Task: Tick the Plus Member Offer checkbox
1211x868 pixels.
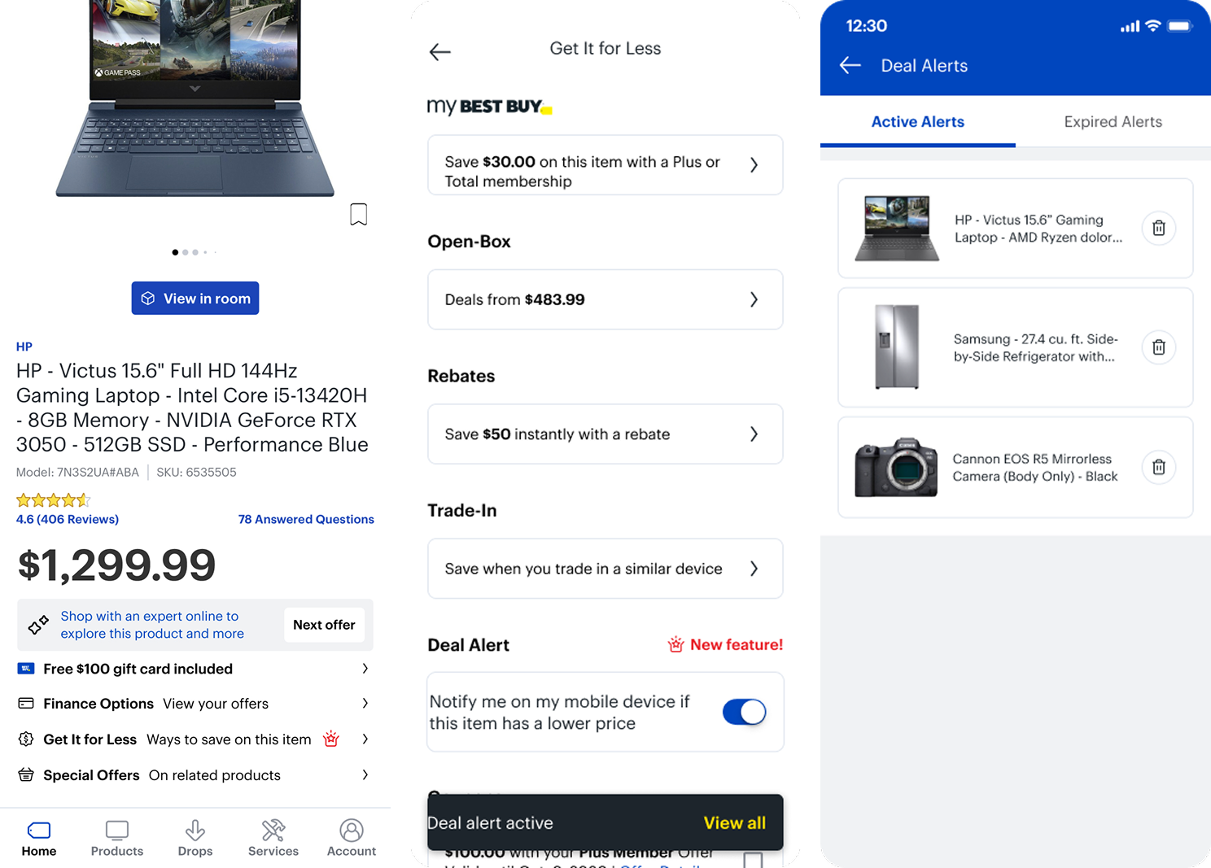Action: (x=754, y=859)
